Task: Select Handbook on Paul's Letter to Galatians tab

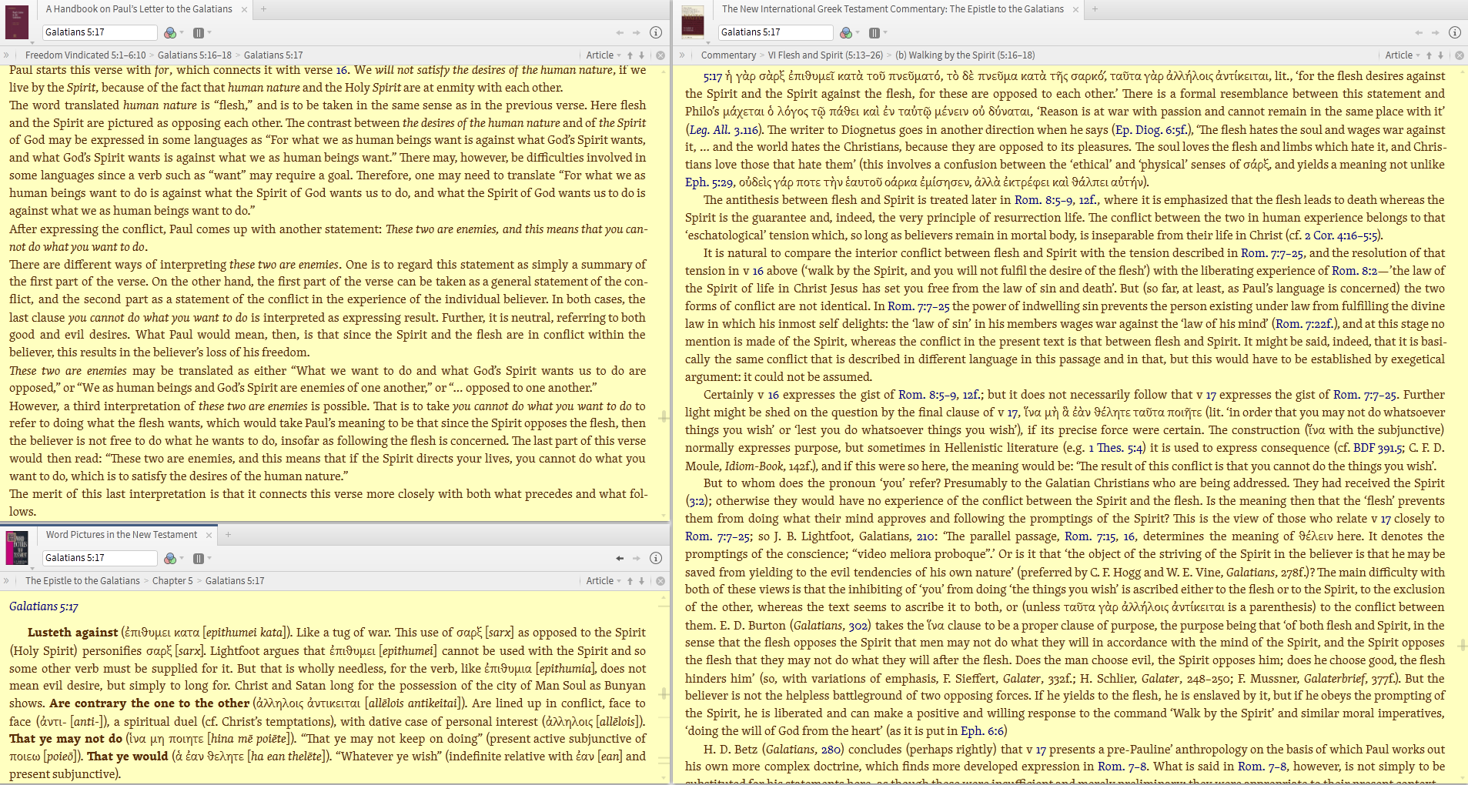Action: [139, 9]
